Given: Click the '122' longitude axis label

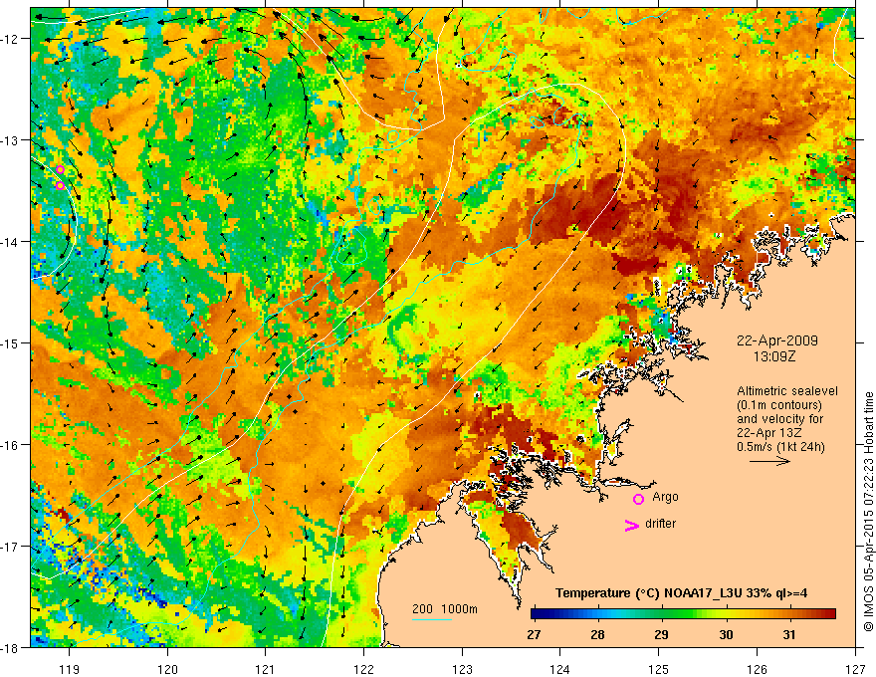Looking at the screenshot, I should 363,669.
